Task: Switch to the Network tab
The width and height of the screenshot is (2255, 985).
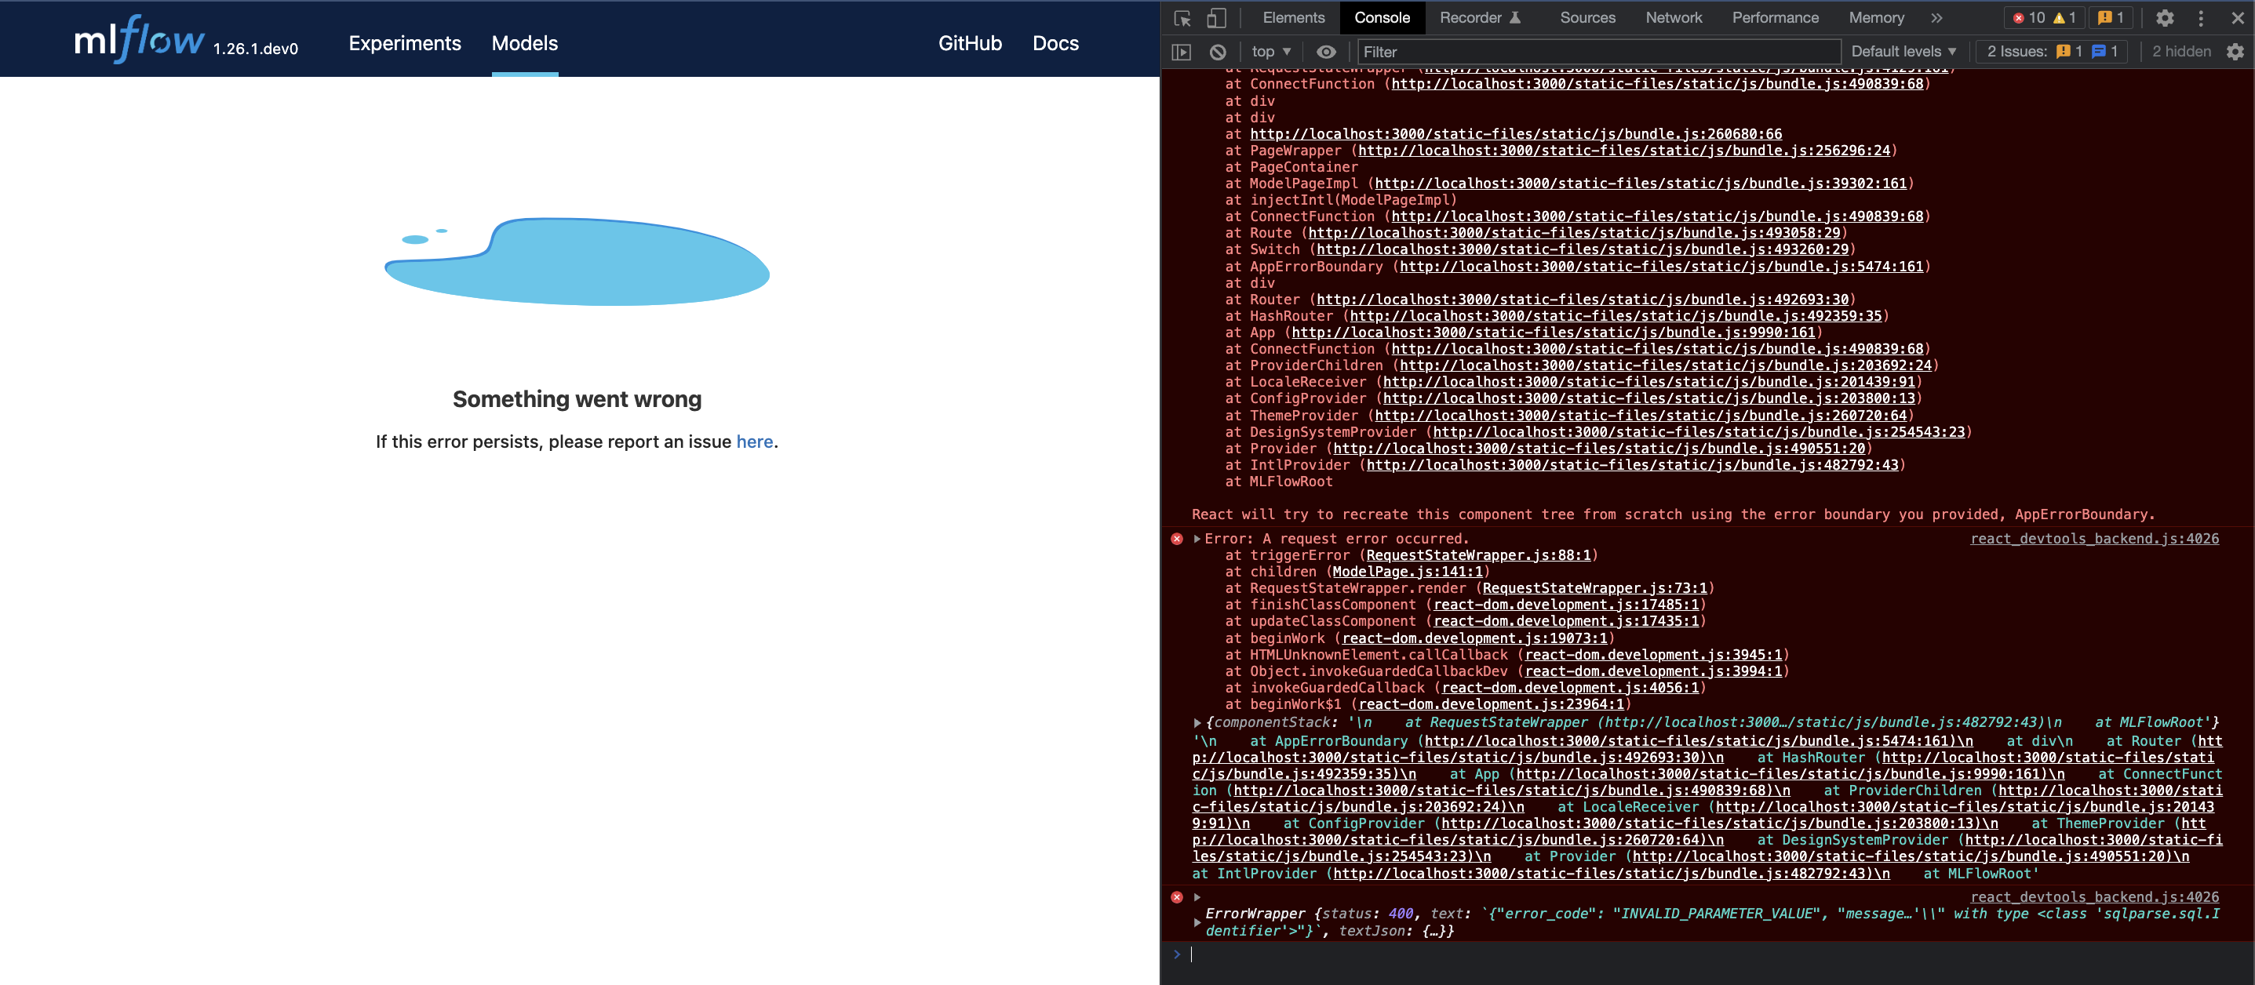Action: [1673, 17]
